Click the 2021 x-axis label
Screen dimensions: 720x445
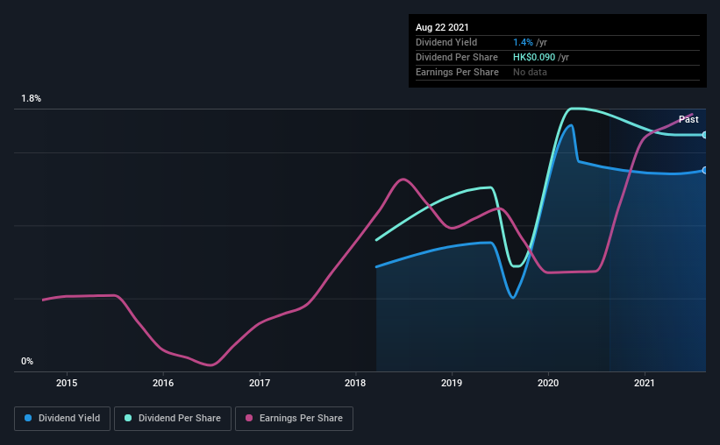645,383
